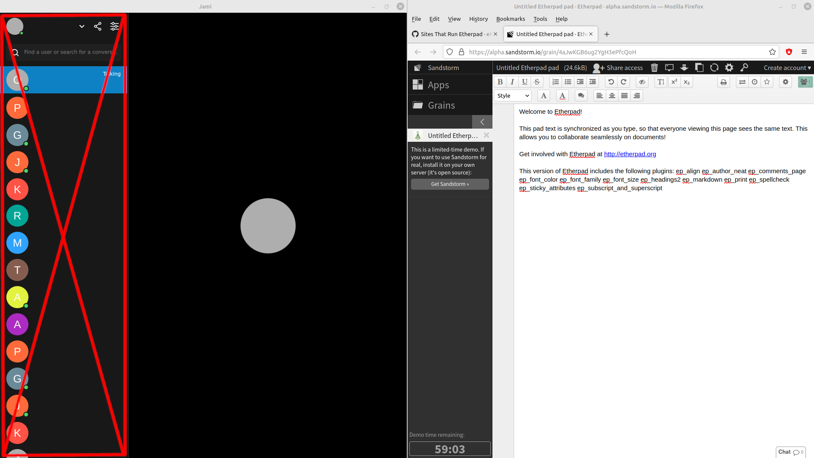Align text left in Etherpad
The height and width of the screenshot is (458, 814).
coord(599,96)
